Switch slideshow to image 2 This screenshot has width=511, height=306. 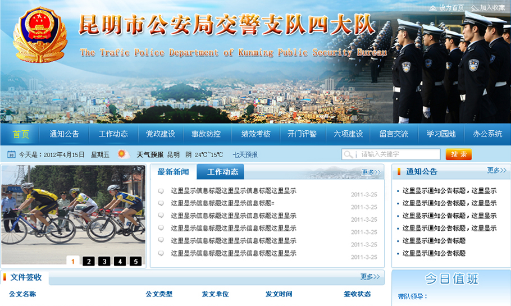click(x=88, y=261)
